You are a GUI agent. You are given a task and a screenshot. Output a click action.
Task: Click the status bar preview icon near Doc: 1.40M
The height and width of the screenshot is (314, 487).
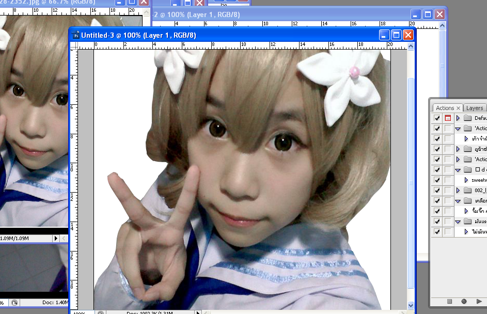click(14, 303)
